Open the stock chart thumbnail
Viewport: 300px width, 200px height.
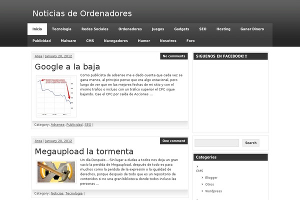coord(56,96)
